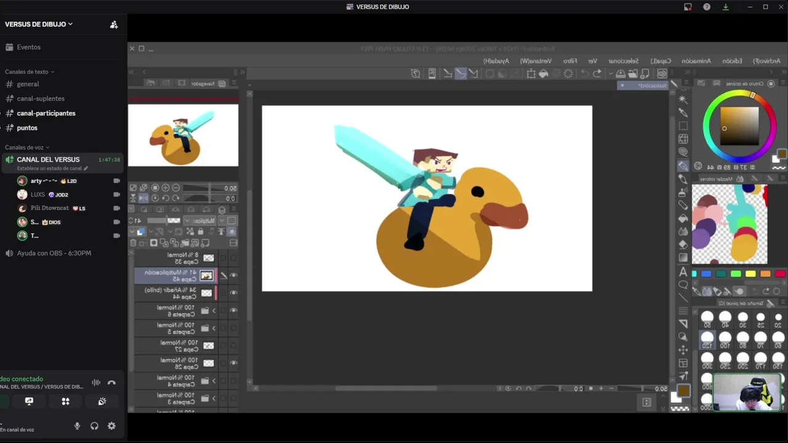788x443 pixels.
Task: Expand the Carpeta 4 folder
Action: (214, 381)
